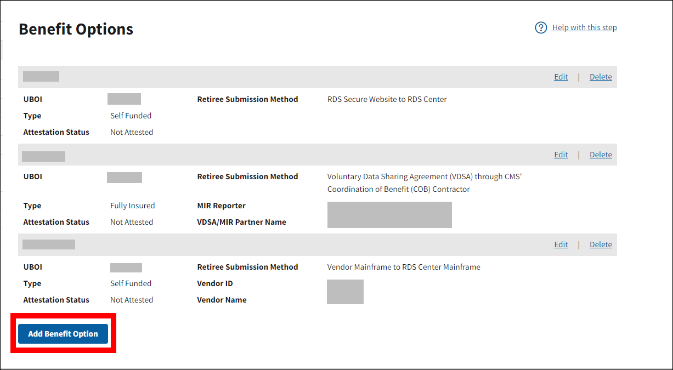The height and width of the screenshot is (370, 673).
Task: Click the Voluntary Data Sharing Agreement text
Action: point(423,177)
